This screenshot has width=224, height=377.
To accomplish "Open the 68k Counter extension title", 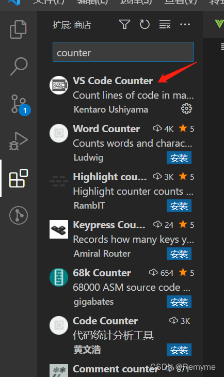I will pos(102,273).
